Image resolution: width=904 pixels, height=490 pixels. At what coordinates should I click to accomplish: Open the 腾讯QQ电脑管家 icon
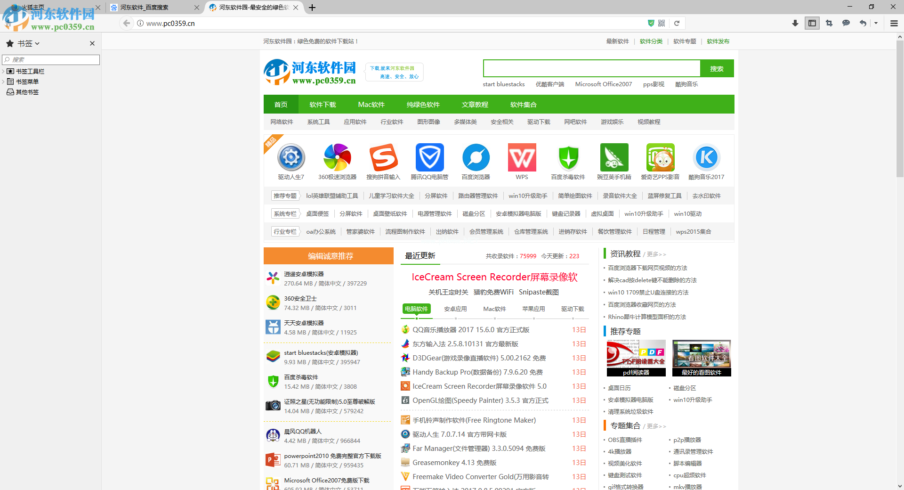pos(429,157)
